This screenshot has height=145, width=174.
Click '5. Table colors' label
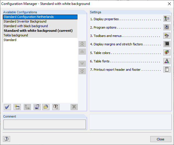(x=100, y=53)
